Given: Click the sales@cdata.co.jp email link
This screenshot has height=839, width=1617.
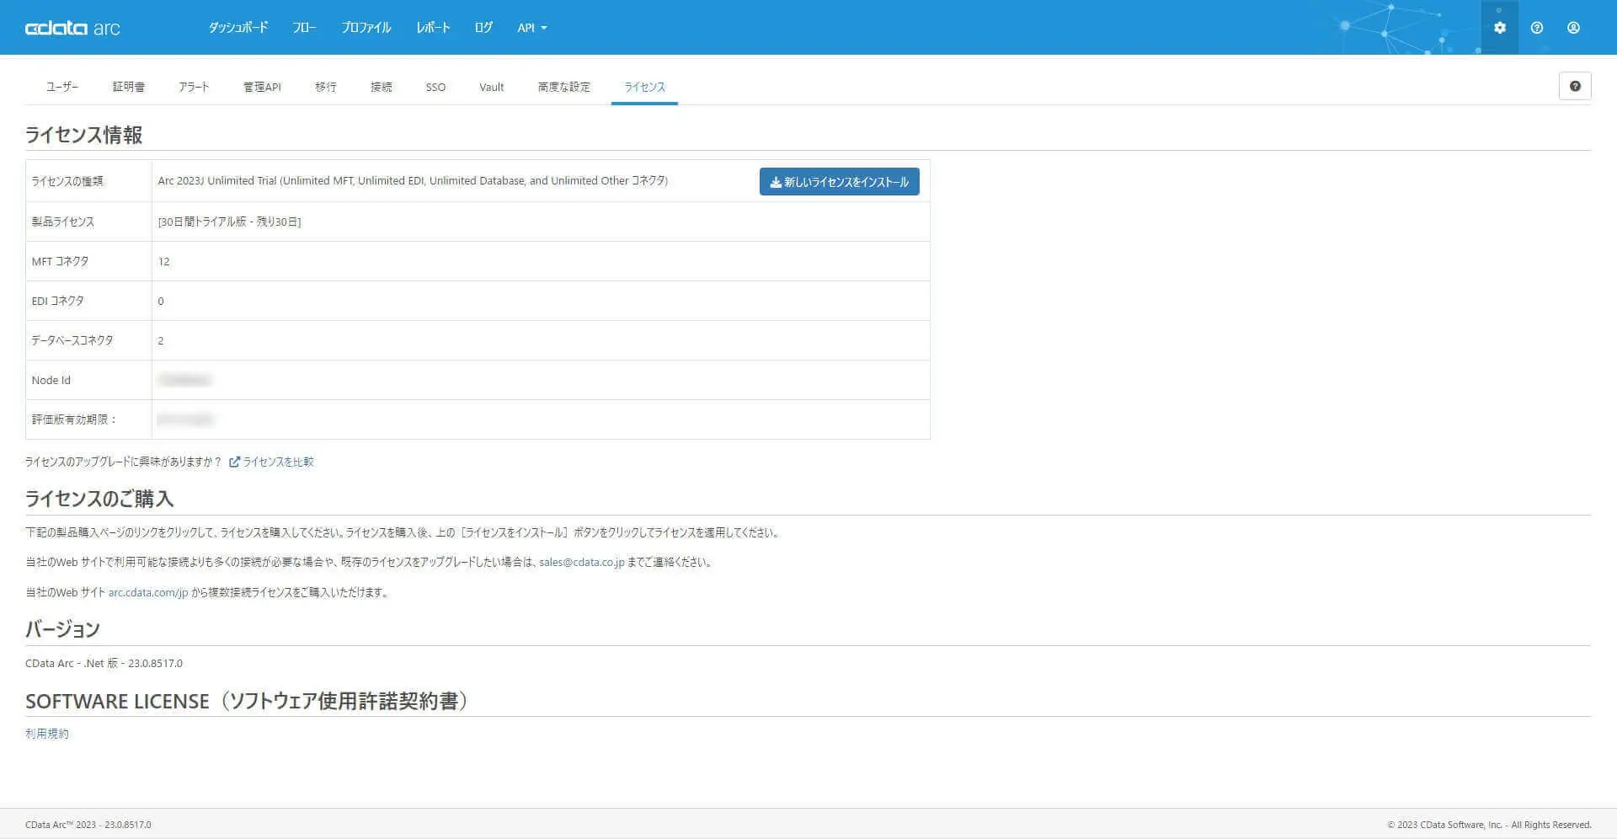Looking at the screenshot, I should tap(582, 562).
